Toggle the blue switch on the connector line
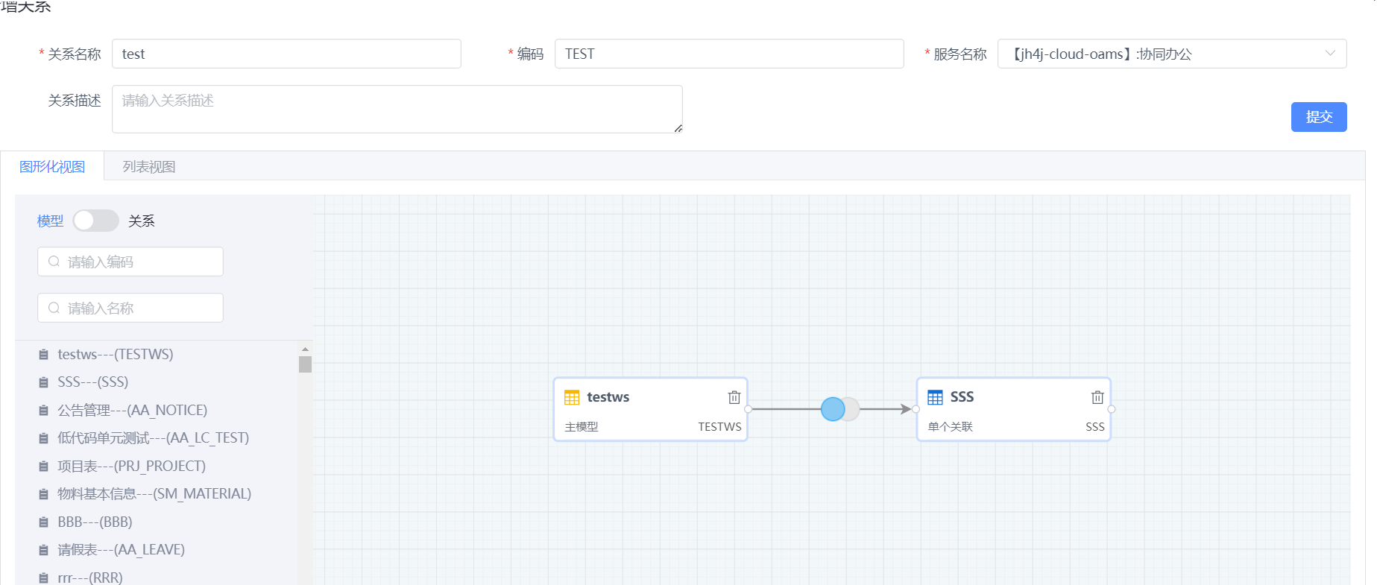This screenshot has width=1377, height=585. tap(839, 409)
